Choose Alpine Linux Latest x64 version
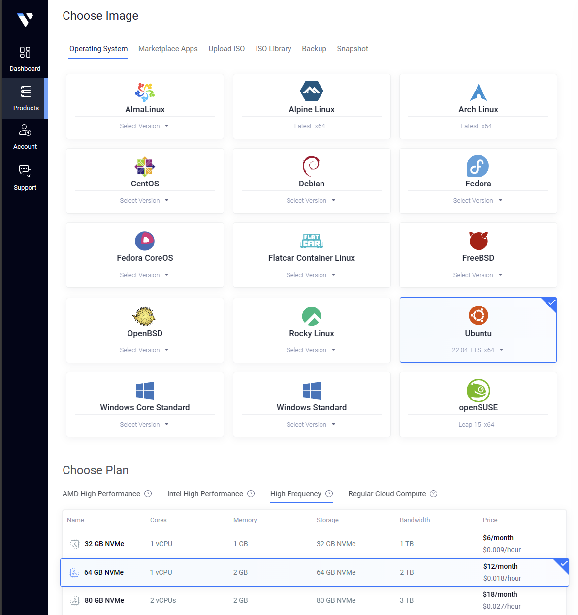This screenshot has width=578, height=615. (310, 126)
